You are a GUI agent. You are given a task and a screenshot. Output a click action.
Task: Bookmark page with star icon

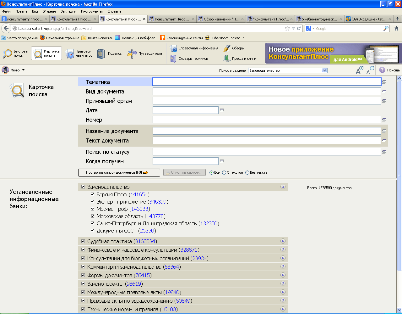pos(287,28)
